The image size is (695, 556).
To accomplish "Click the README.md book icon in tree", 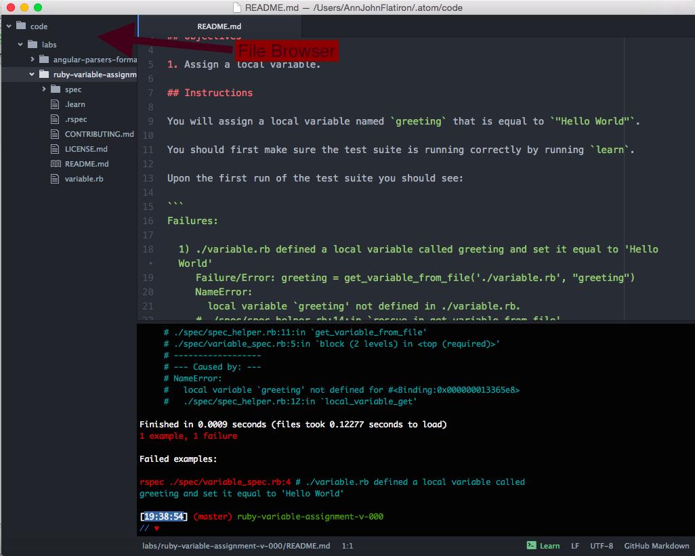I will click(55, 164).
